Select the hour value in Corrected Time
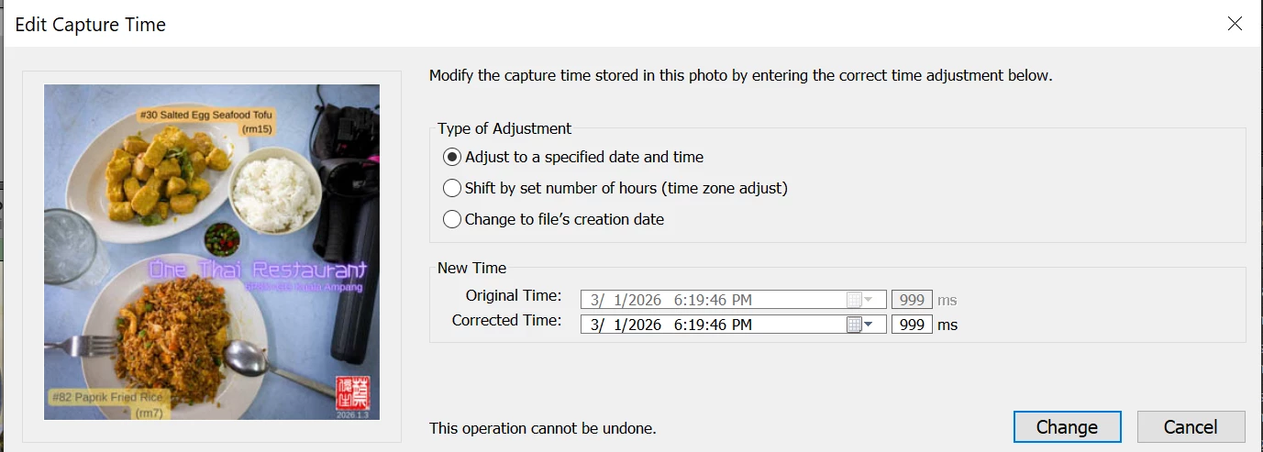This screenshot has width=1263, height=452. coord(678,325)
